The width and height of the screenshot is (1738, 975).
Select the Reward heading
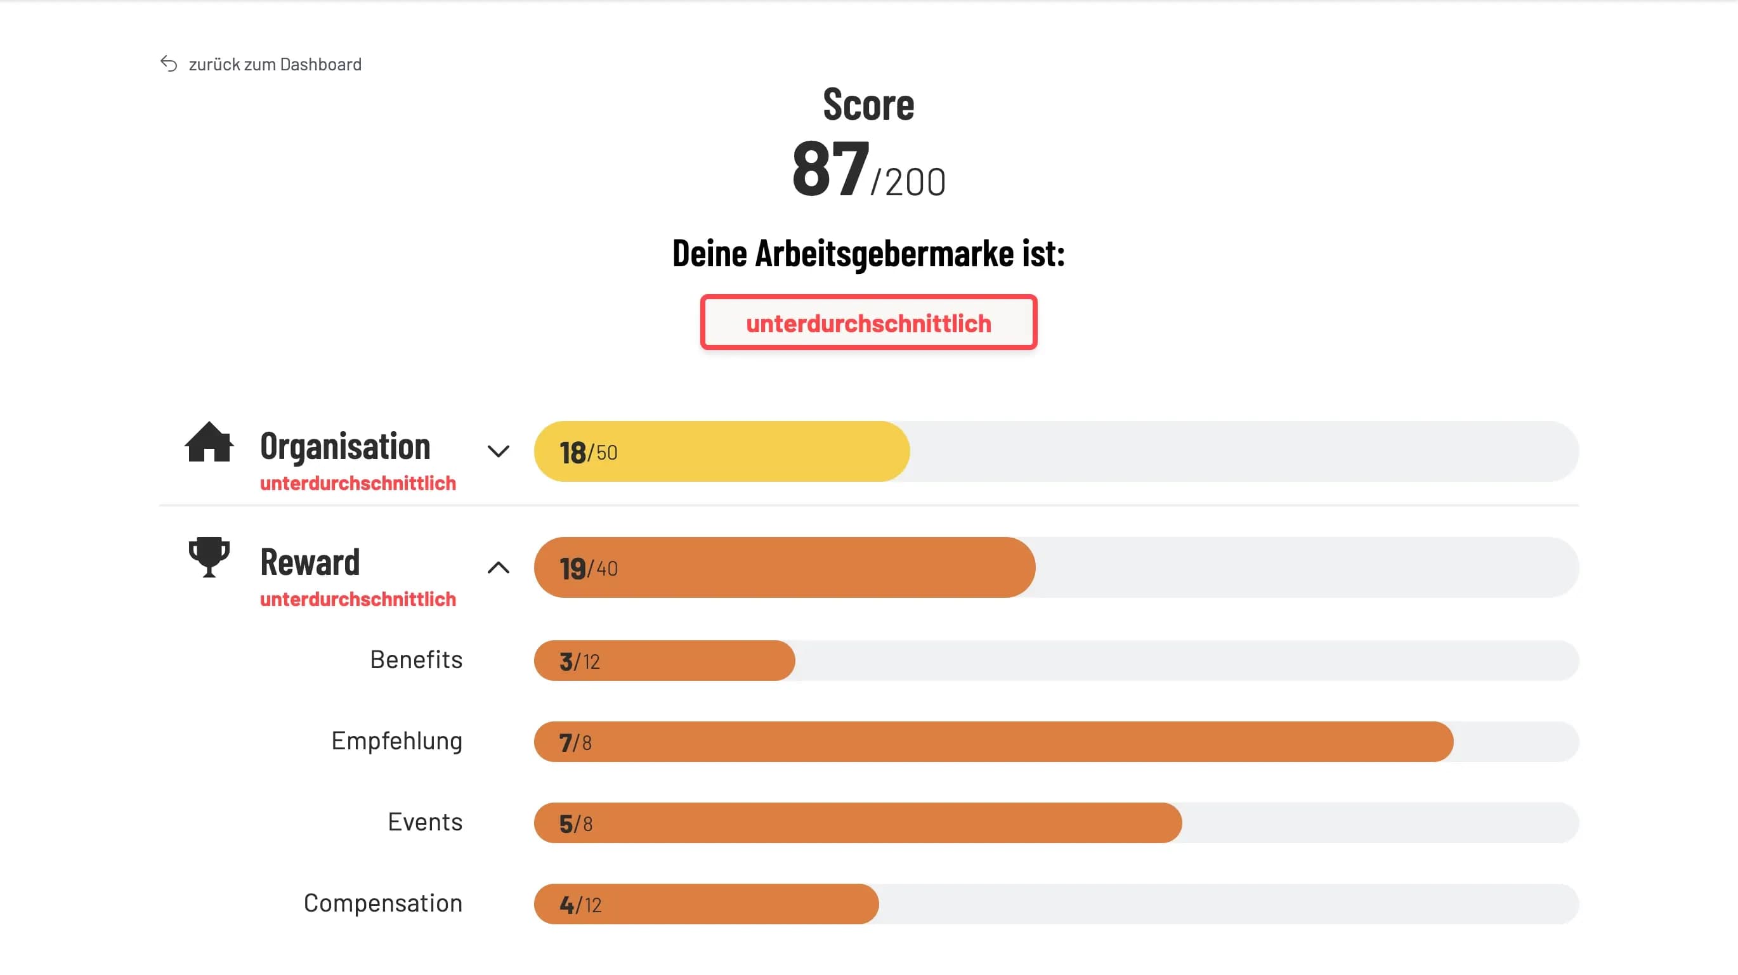point(310,562)
